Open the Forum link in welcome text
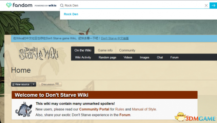 pyautogui.click(x=125, y=115)
